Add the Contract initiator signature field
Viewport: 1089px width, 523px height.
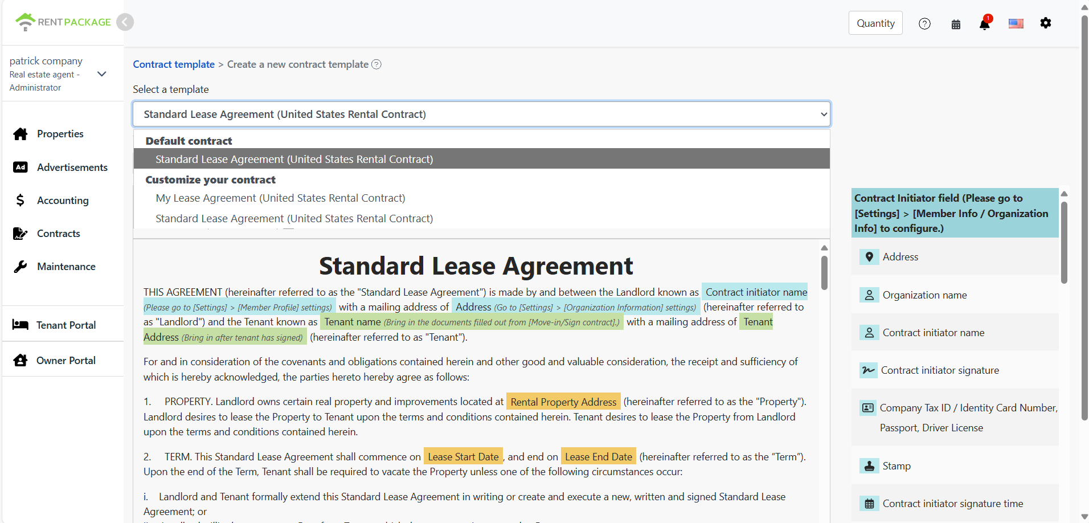pos(939,370)
